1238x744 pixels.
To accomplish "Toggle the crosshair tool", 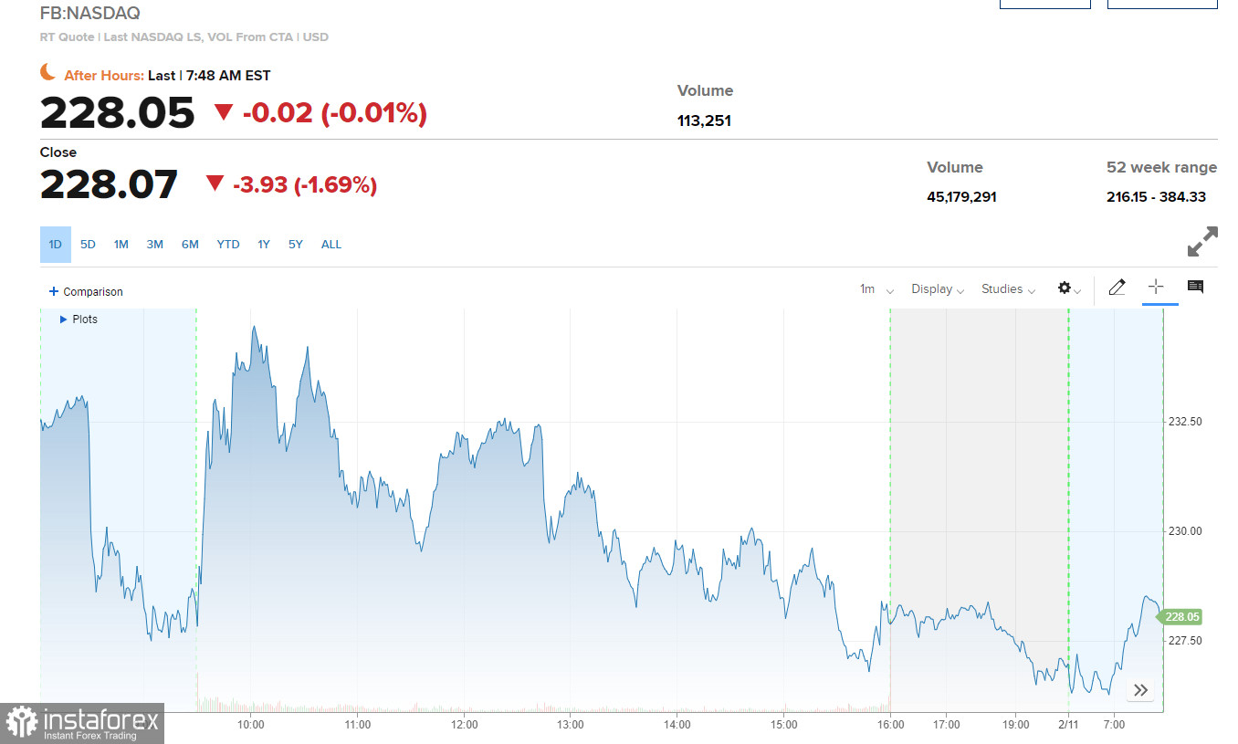I will coord(1156,288).
